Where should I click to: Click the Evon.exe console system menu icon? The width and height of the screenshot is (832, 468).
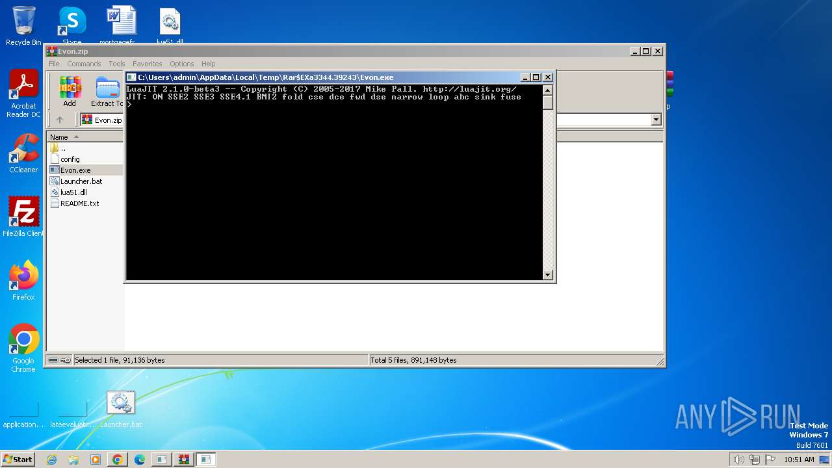[131, 77]
